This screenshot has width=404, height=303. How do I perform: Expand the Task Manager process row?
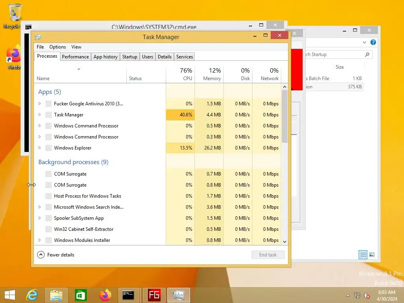coord(39,115)
